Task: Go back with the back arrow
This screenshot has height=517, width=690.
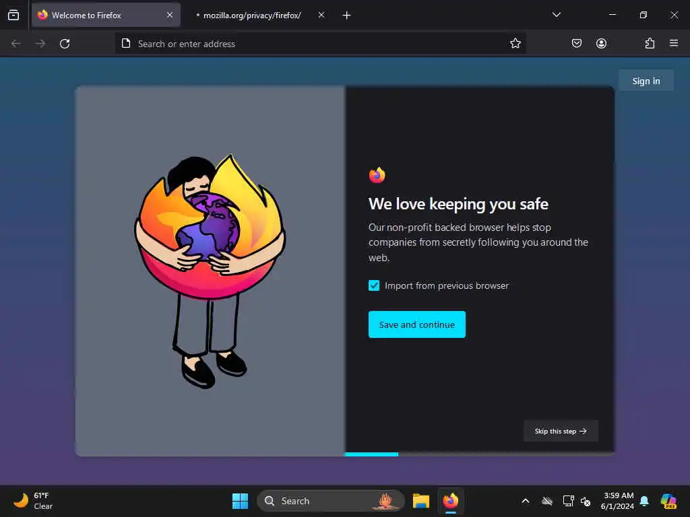Action: [x=16, y=44]
